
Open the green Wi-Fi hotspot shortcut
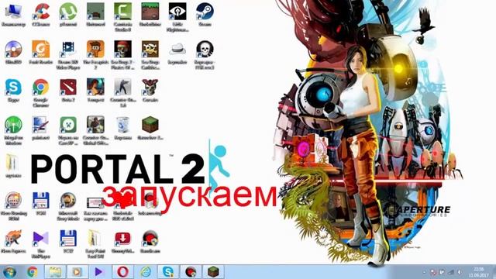pos(13,125)
